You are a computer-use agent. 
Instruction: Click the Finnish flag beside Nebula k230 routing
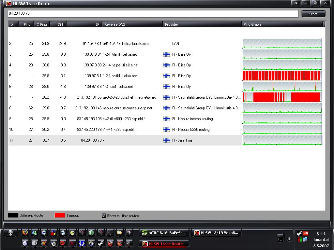(167, 130)
